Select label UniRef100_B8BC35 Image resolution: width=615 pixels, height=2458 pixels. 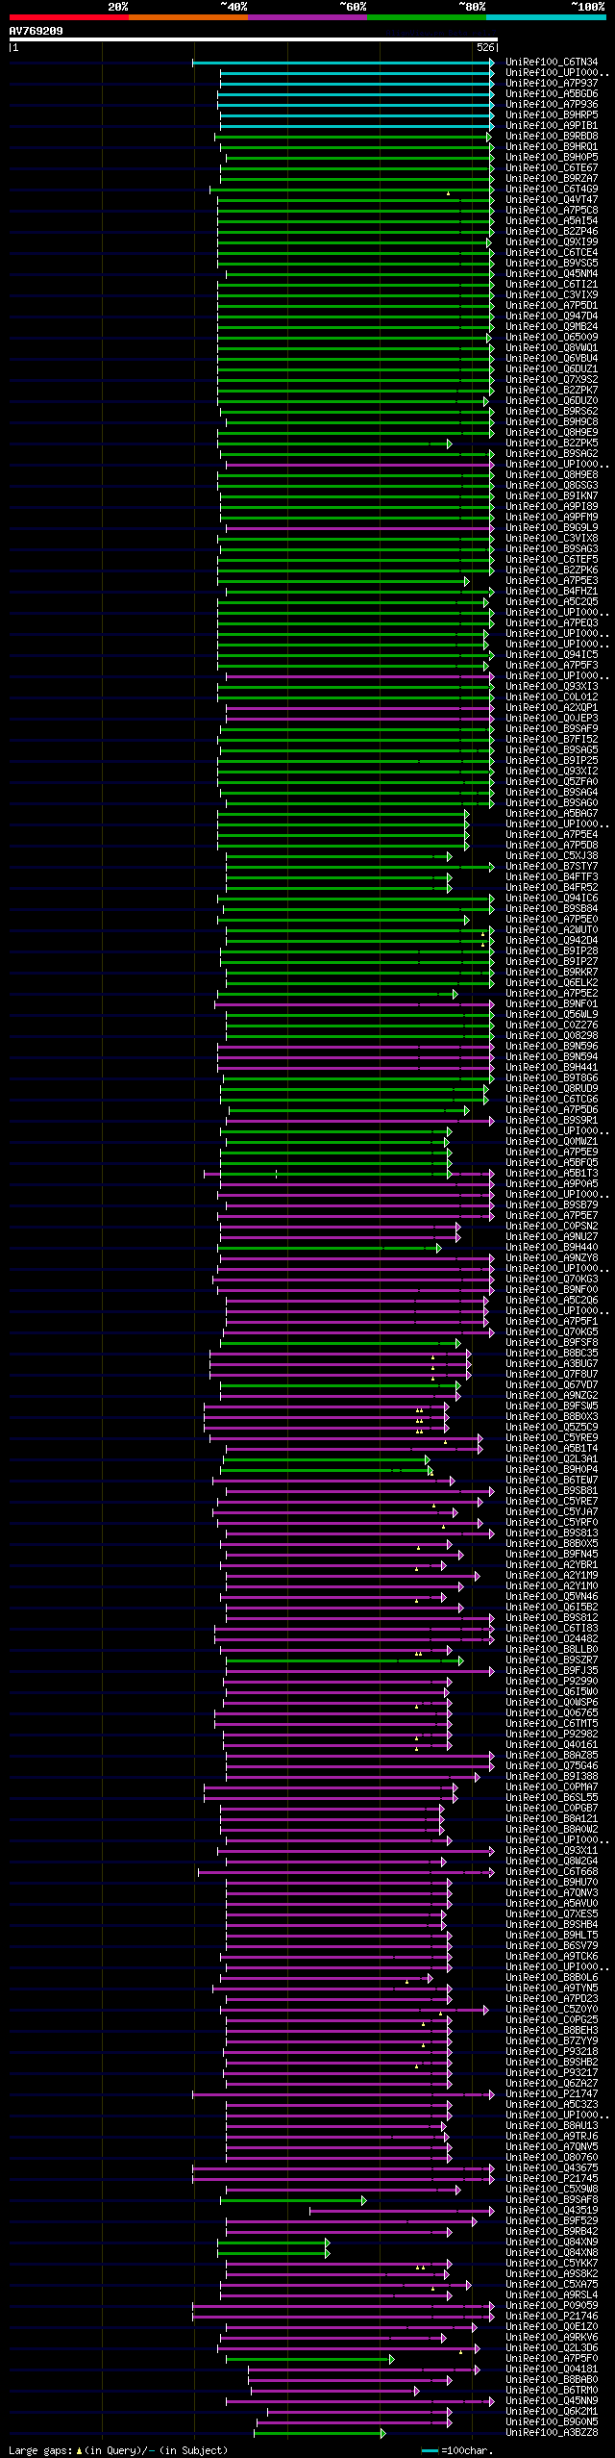click(552, 1354)
